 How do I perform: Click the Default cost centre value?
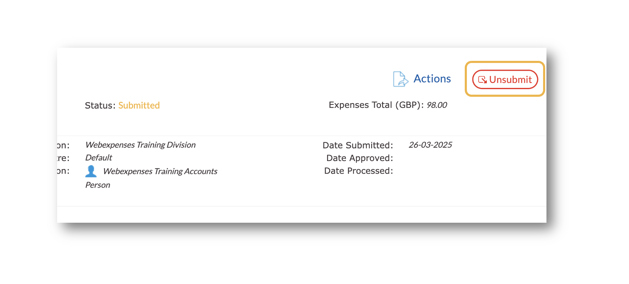[98, 158]
